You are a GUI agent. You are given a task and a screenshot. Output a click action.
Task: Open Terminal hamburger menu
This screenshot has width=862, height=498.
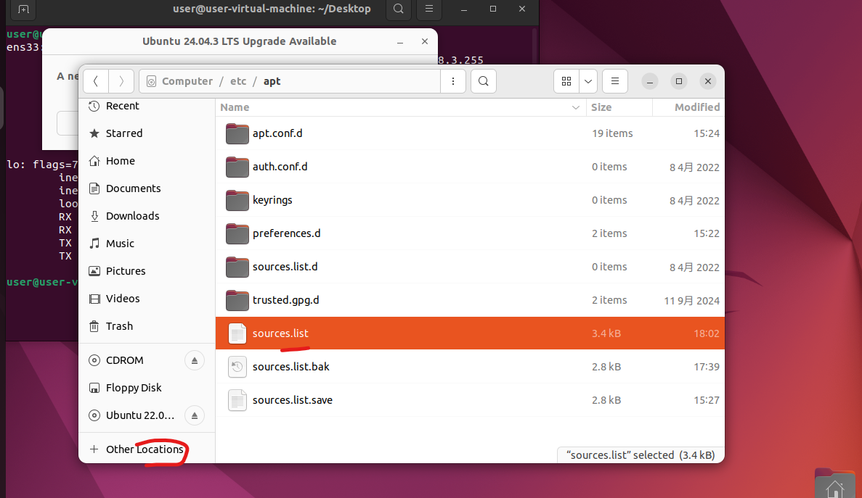428,9
